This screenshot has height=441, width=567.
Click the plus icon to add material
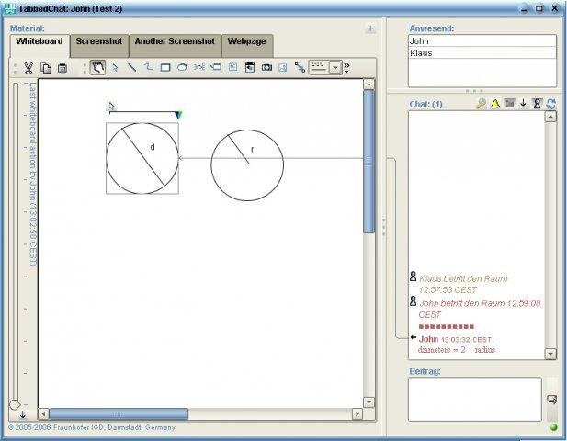[x=370, y=28]
